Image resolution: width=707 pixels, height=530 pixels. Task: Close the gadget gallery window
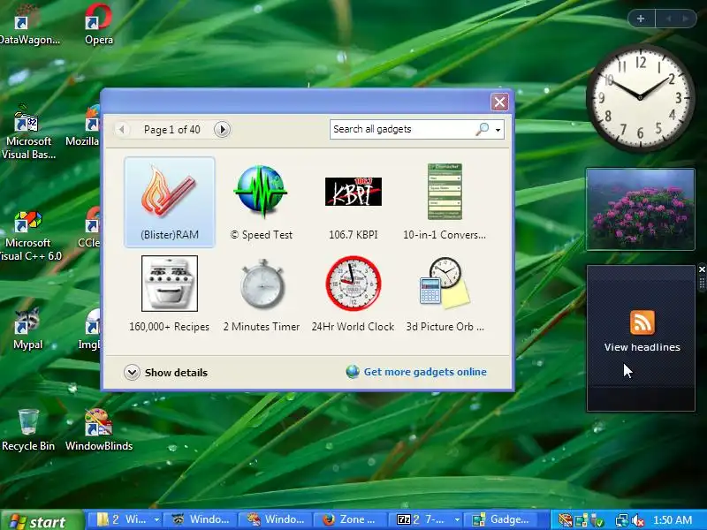point(499,102)
